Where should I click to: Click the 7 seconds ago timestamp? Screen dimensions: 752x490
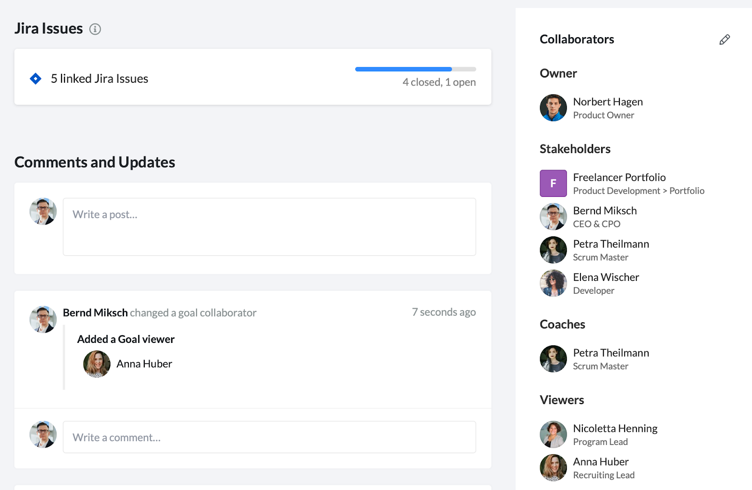[x=444, y=311]
